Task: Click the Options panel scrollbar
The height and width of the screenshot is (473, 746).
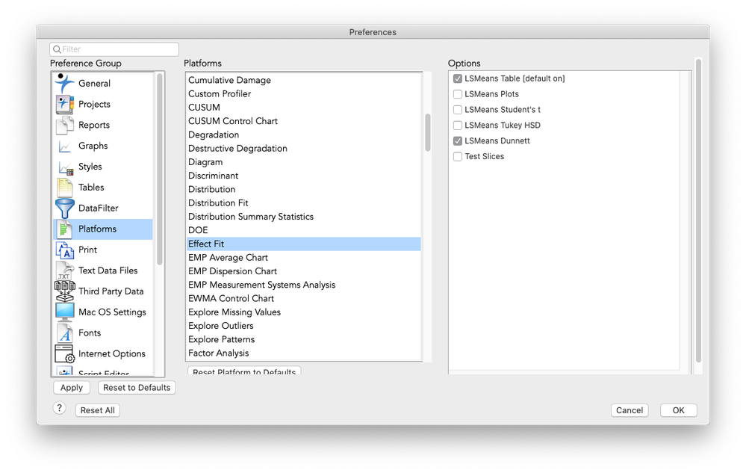Action: 698,210
